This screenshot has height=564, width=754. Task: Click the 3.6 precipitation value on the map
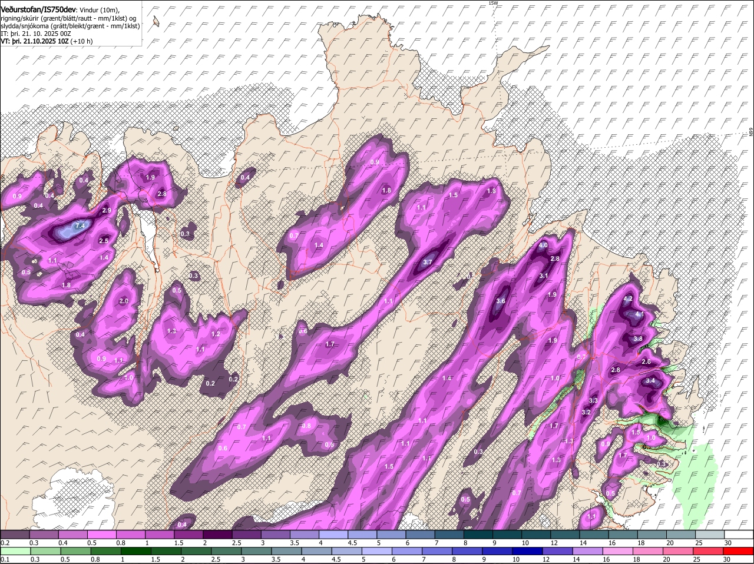coord(501,301)
